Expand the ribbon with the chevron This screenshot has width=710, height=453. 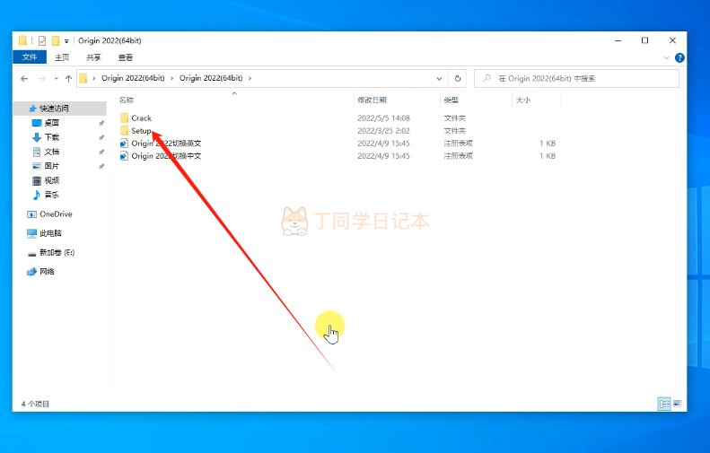[x=666, y=58]
